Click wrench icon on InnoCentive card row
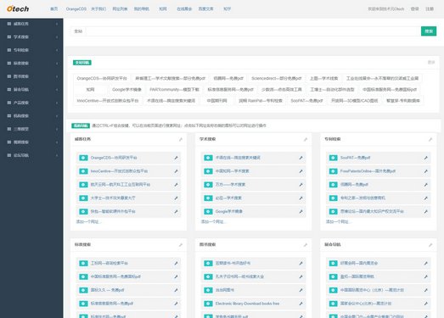Screen dimensions: 444x318 [176, 171]
